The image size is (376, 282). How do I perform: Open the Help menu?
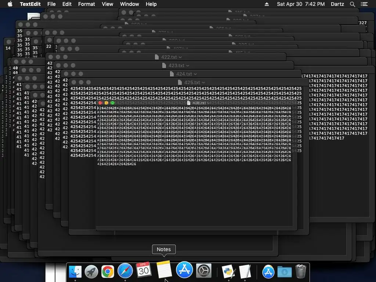click(x=151, y=4)
